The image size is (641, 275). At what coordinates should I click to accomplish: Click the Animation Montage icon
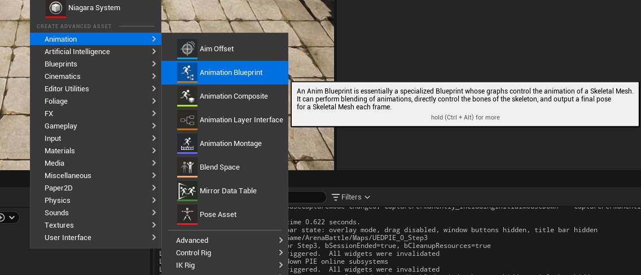pyautogui.click(x=187, y=143)
